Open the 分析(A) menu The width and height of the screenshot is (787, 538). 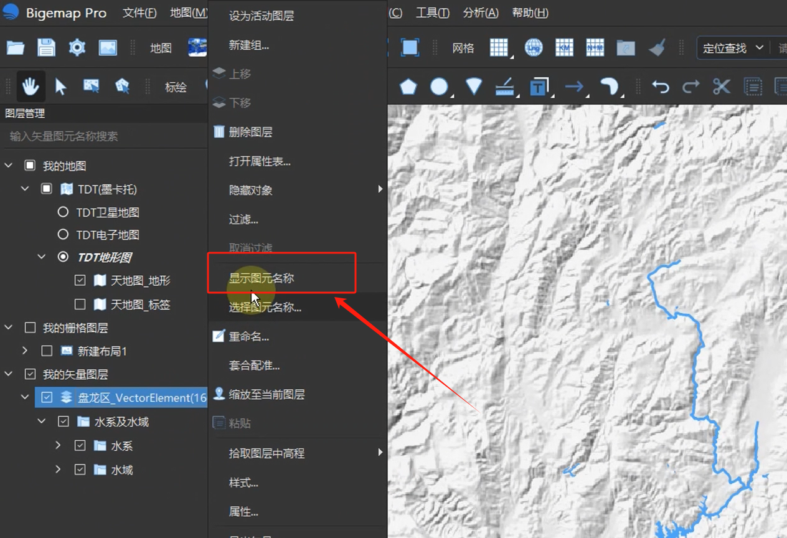481,12
